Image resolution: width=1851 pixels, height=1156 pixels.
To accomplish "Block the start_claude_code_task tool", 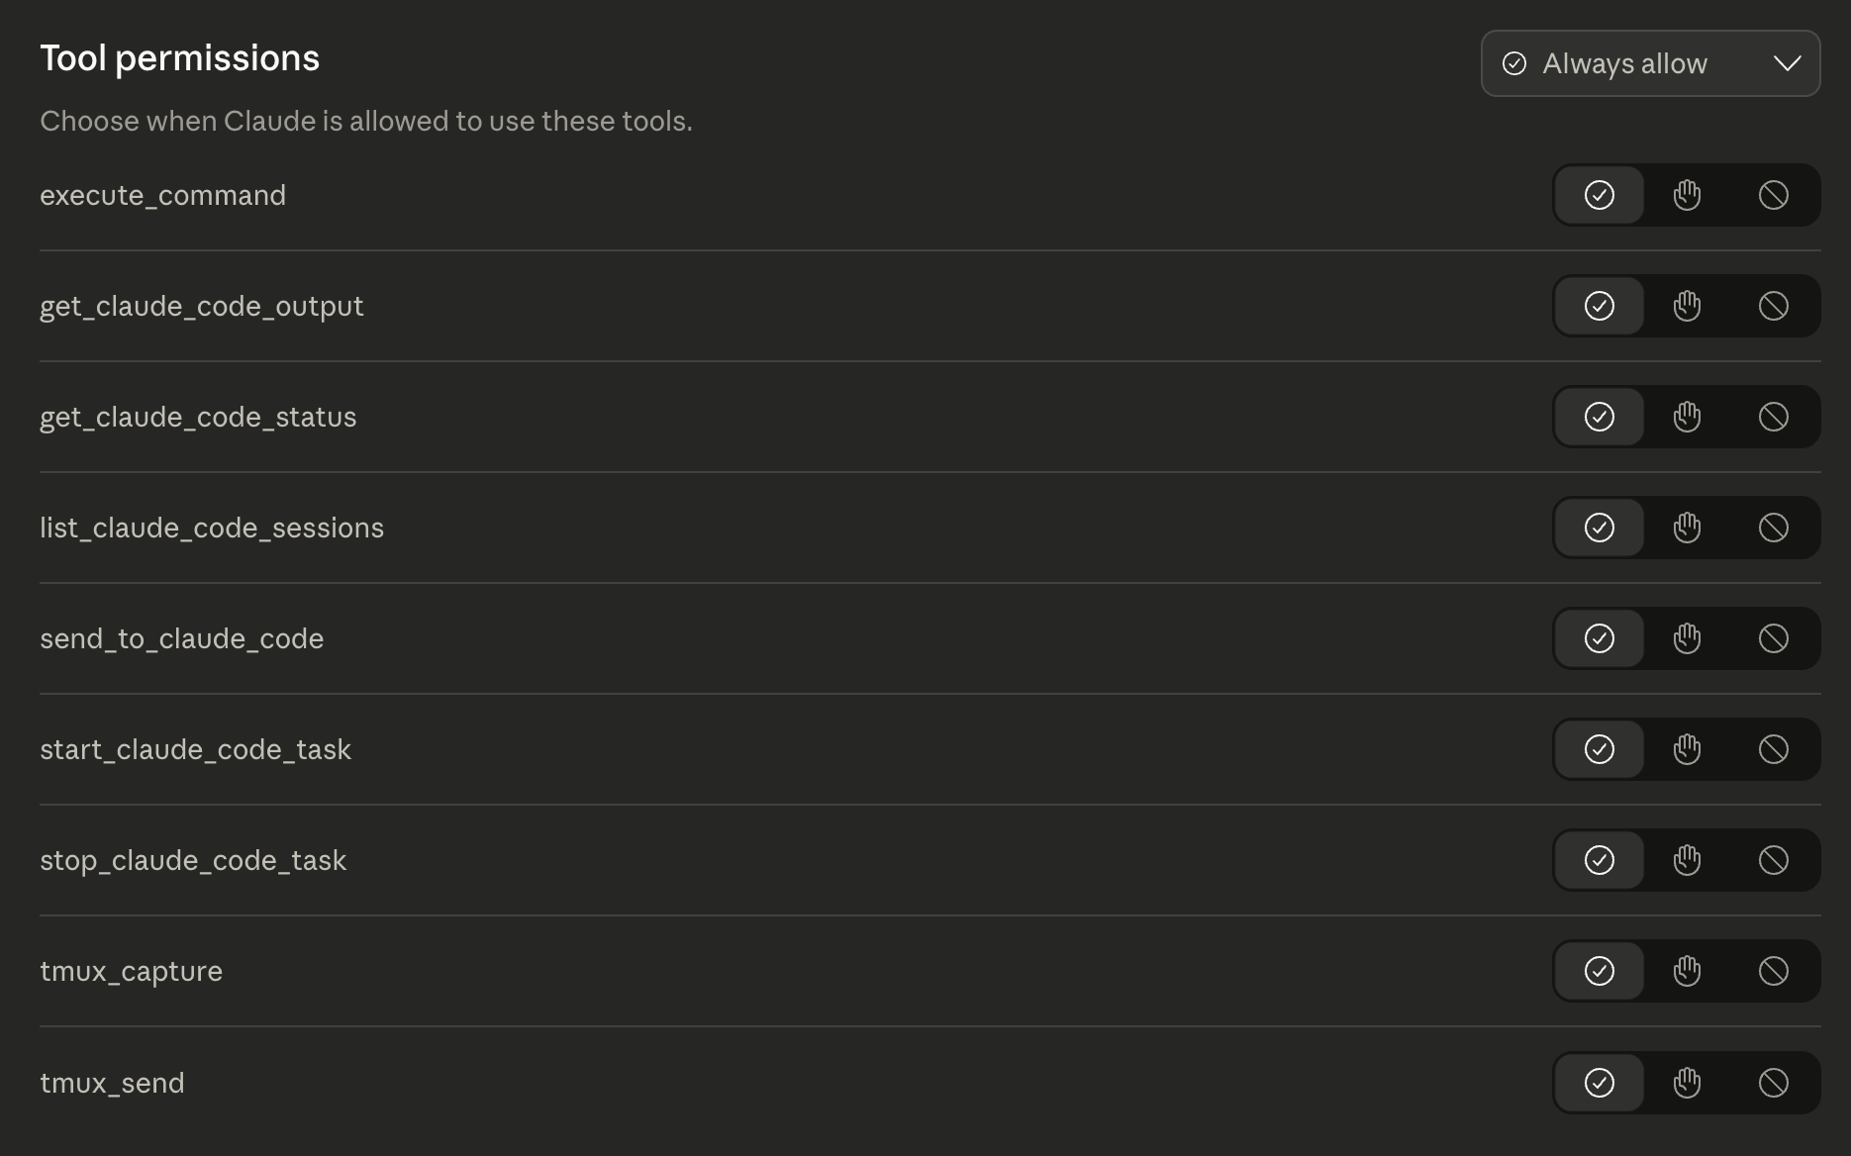I will [1773, 749].
